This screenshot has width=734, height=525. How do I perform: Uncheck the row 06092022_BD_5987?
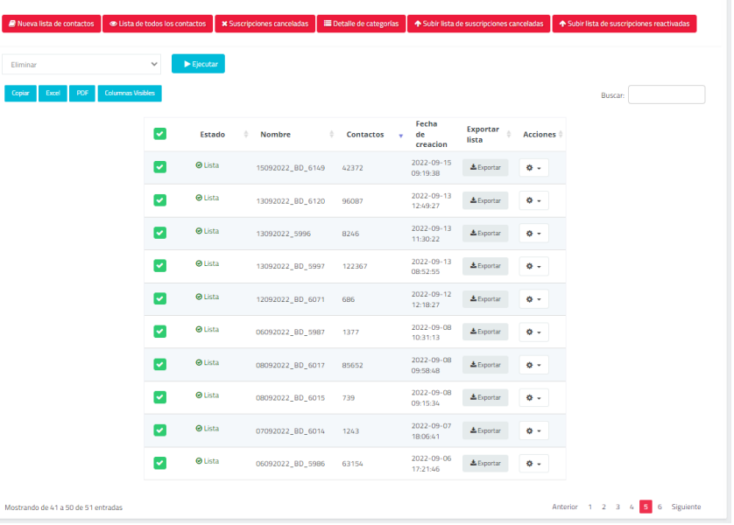pos(160,332)
